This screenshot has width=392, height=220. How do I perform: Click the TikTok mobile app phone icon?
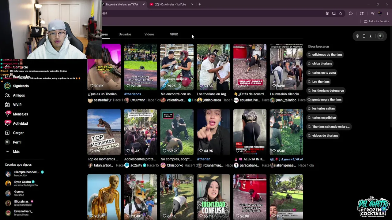[x=364, y=36]
